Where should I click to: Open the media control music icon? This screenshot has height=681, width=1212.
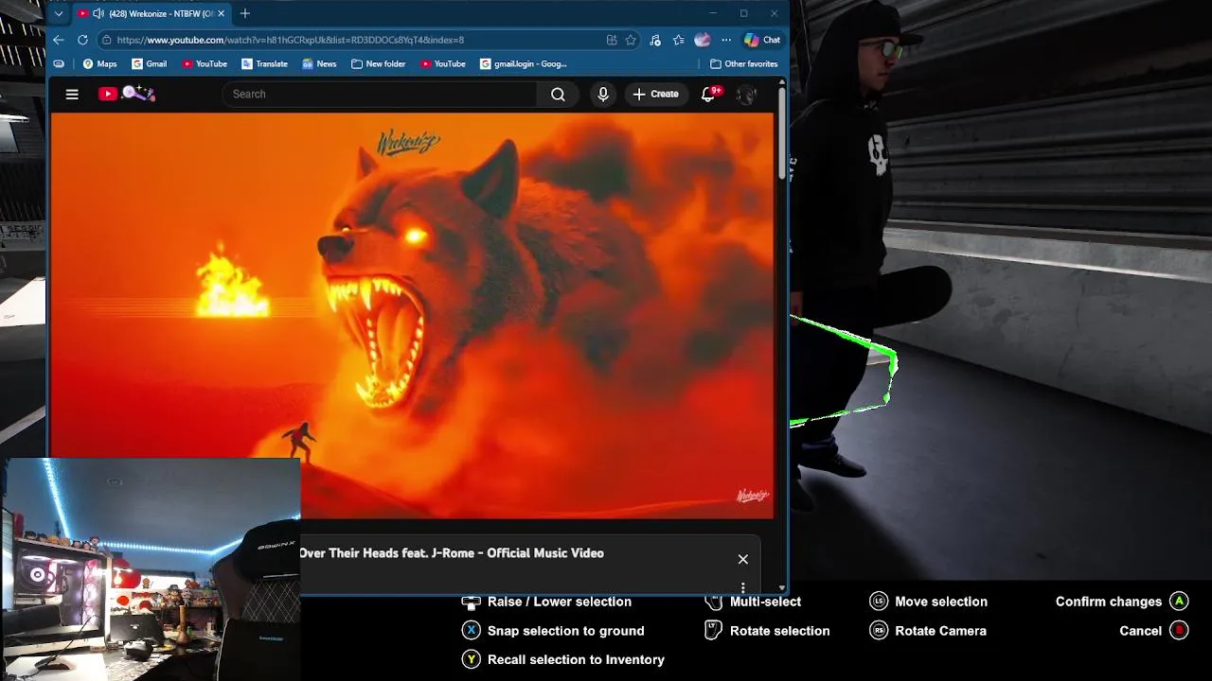point(655,40)
